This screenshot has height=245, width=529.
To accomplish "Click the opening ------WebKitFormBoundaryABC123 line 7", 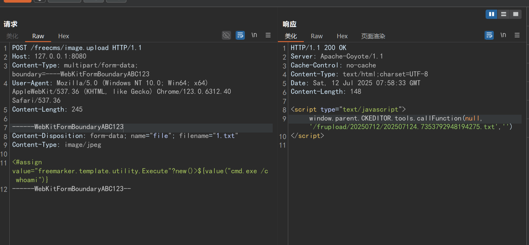I will click(x=68, y=127).
